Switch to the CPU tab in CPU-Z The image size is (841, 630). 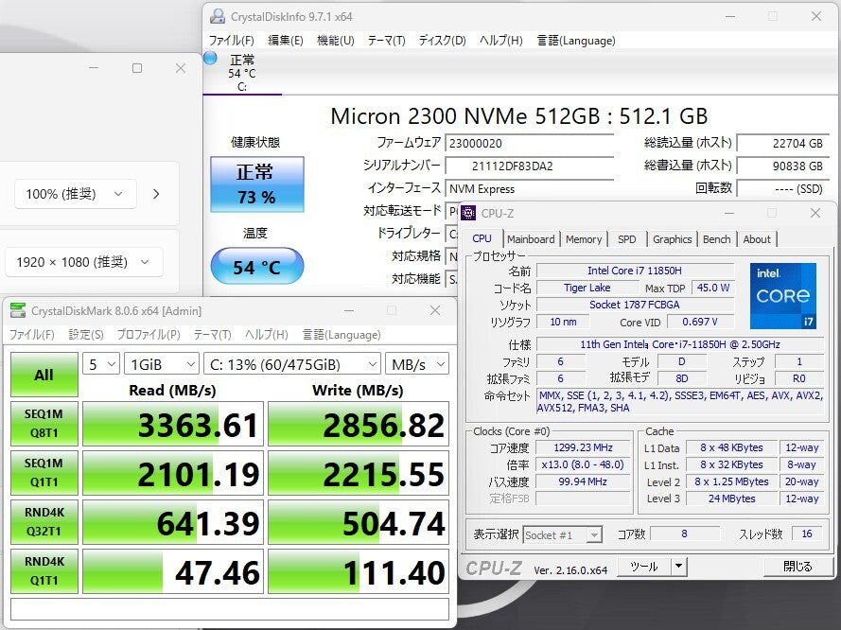tap(482, 238)
